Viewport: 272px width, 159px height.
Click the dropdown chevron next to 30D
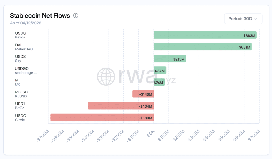click(255, 19)
